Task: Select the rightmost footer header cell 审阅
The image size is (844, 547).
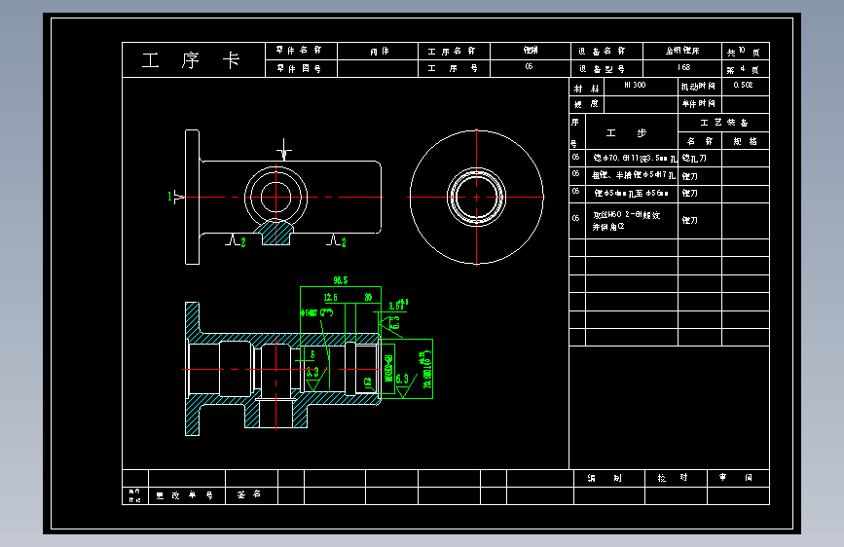Action: [739, 478]
